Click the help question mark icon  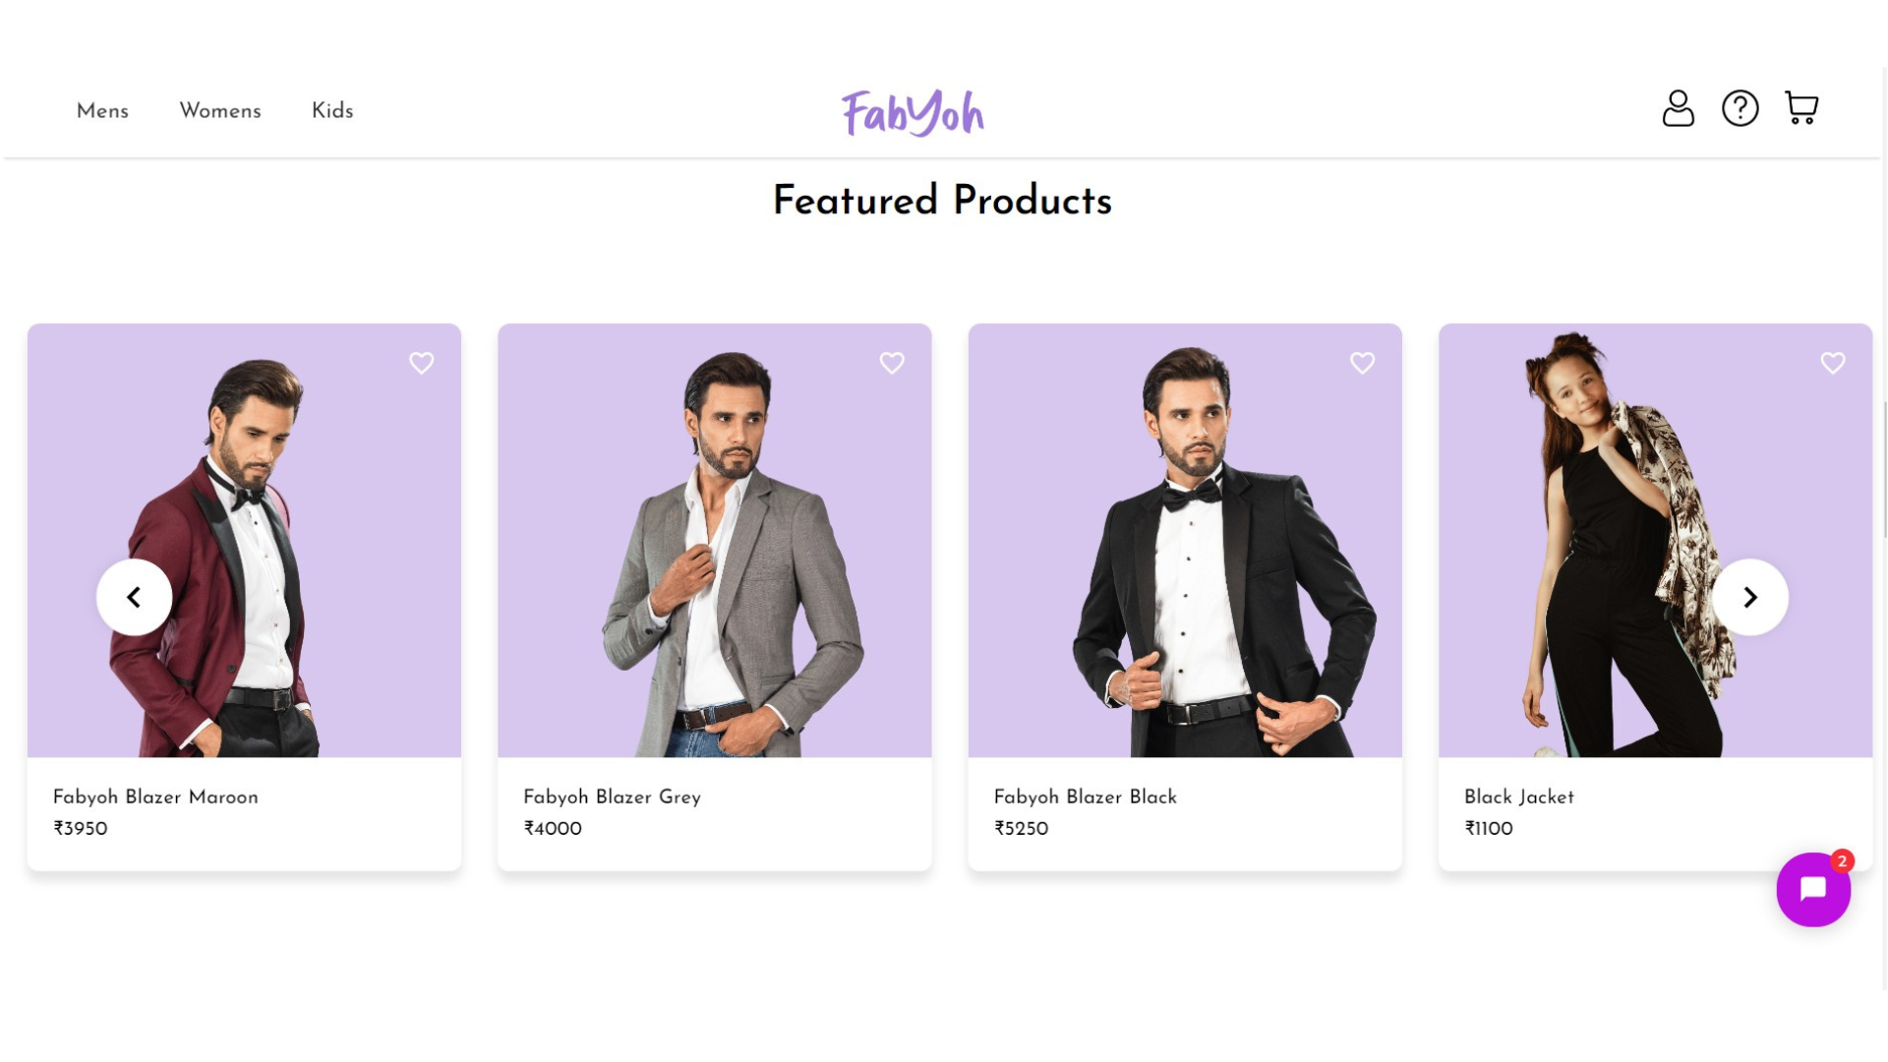(1740, 108)
